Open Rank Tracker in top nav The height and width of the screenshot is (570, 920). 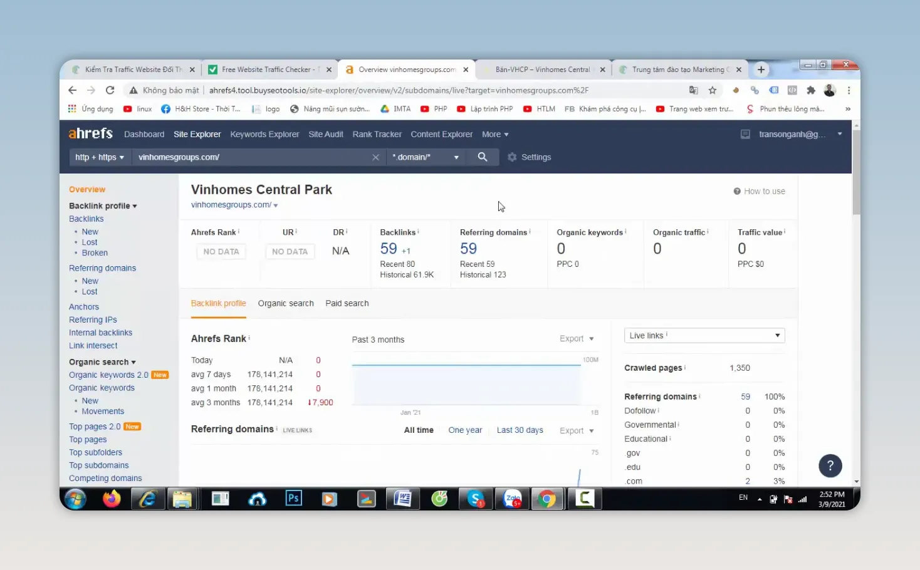point(377,134)
